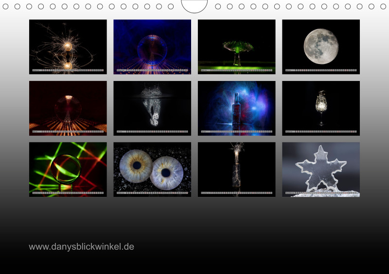Click the bottle with blue smoke image

[x=236, y=106]
